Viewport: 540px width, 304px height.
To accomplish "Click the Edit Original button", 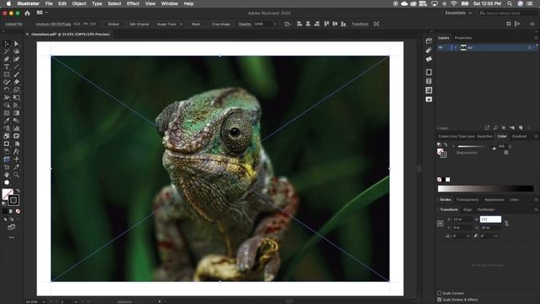I will pos(139,24).
